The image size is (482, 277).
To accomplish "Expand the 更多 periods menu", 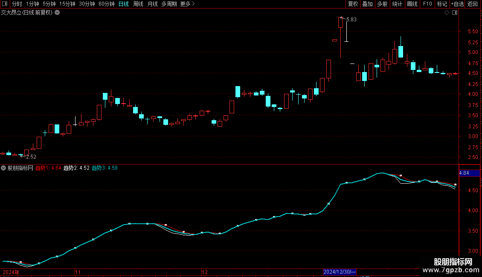I will (x=188, y=4).
